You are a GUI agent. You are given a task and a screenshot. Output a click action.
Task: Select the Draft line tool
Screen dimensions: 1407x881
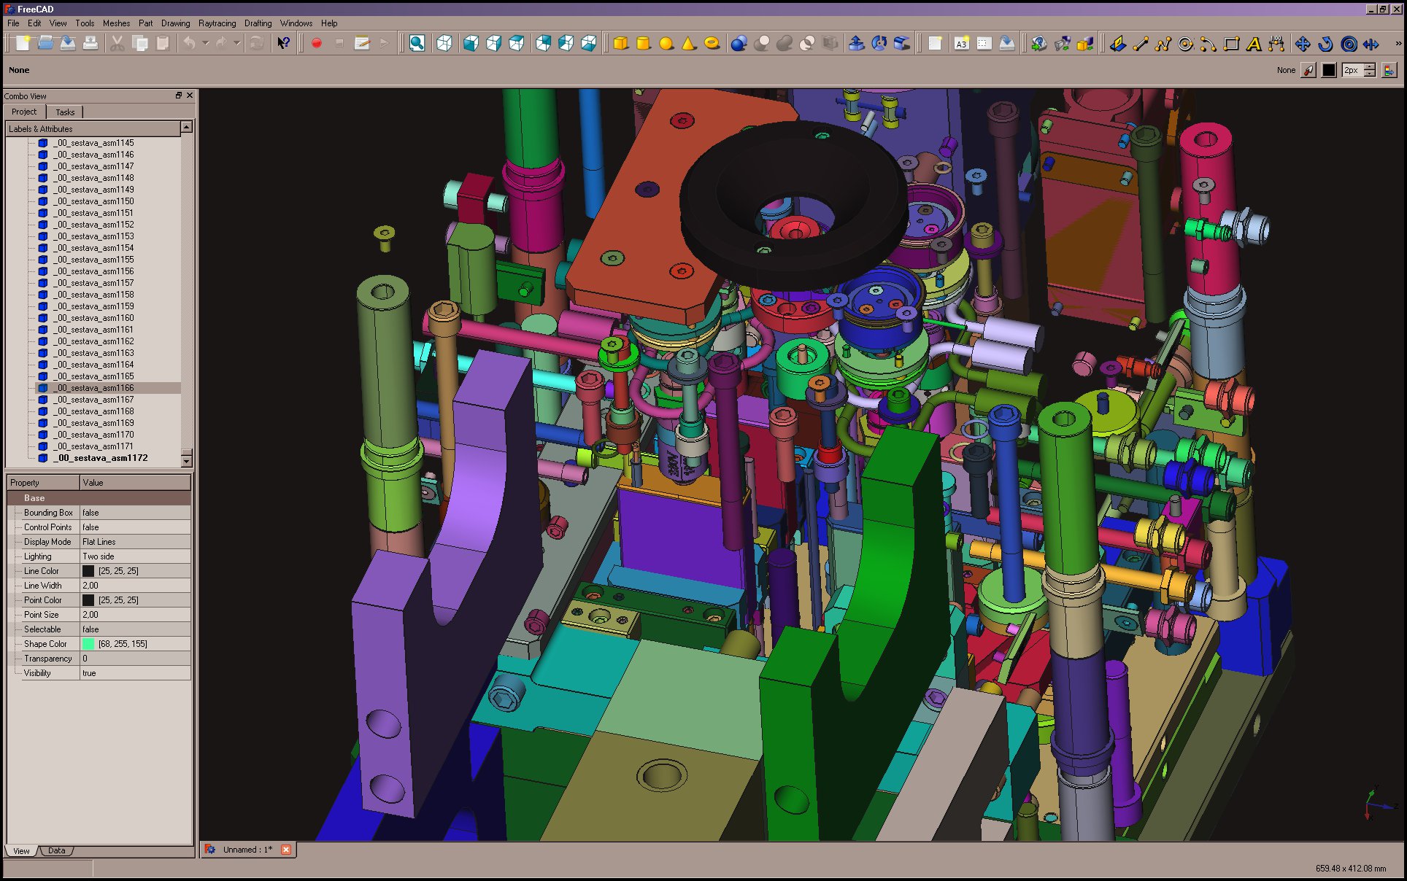tap(1141, 44)
